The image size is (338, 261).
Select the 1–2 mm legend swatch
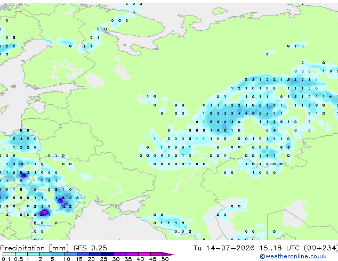(34, 254)
